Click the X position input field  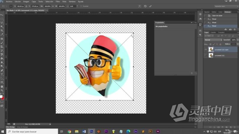pyautogui.click(x=20, y=6)
